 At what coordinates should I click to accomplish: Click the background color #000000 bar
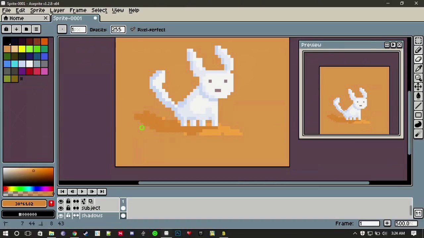click(28, 214)
